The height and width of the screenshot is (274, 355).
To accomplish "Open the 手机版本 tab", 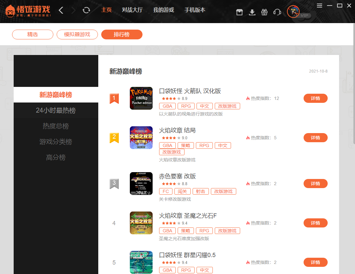I will (x=195, y=10).
